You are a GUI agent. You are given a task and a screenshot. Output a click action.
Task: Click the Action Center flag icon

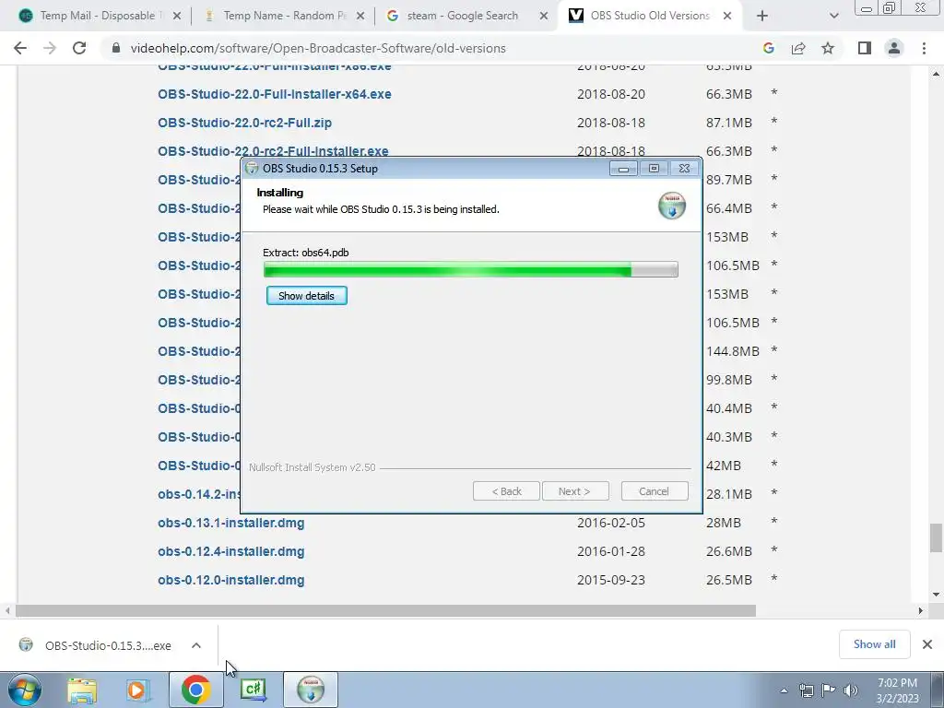pyautogui.click(x=828, y=690)
